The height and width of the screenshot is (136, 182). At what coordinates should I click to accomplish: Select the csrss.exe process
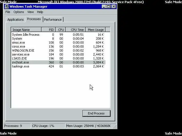18,46
